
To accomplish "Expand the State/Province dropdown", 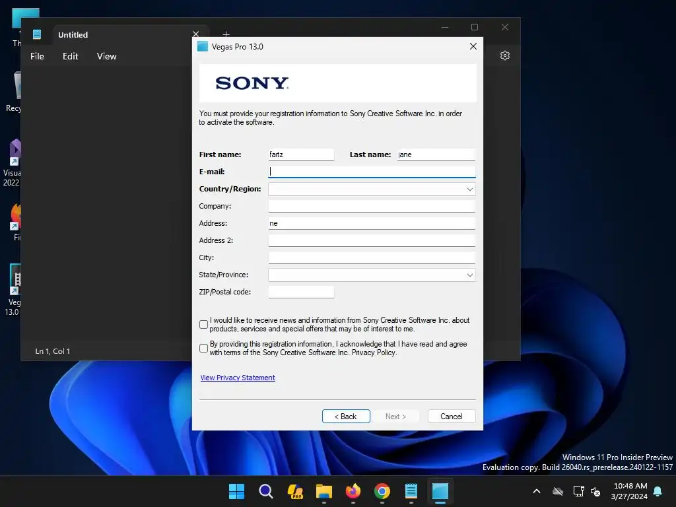I will pos(469,275).
